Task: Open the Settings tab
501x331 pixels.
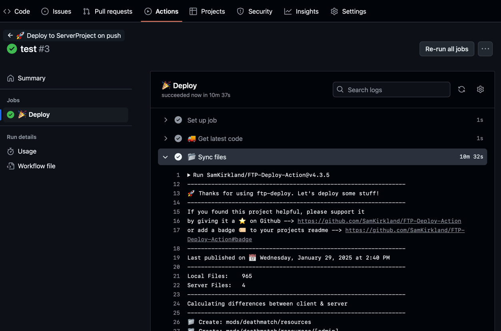Action: tap(348, 12)
